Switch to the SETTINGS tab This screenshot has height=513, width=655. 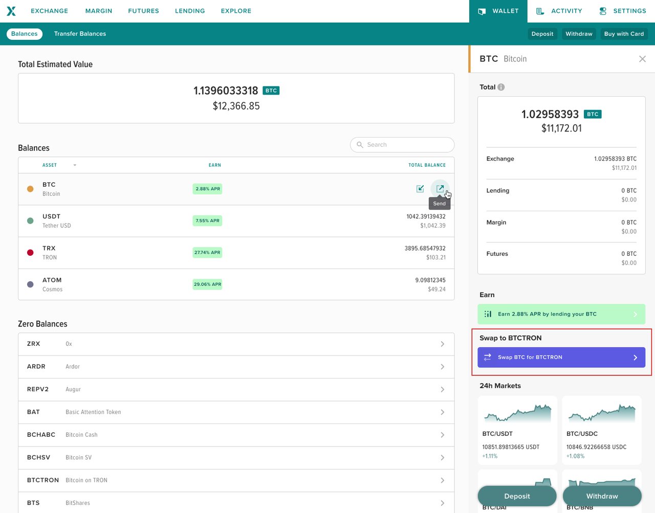click(622, 11)
